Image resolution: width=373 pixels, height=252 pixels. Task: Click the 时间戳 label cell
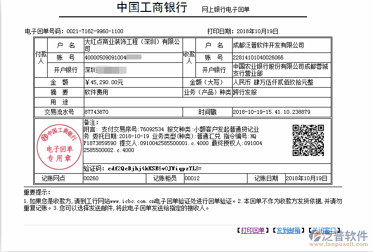[207, 112]
